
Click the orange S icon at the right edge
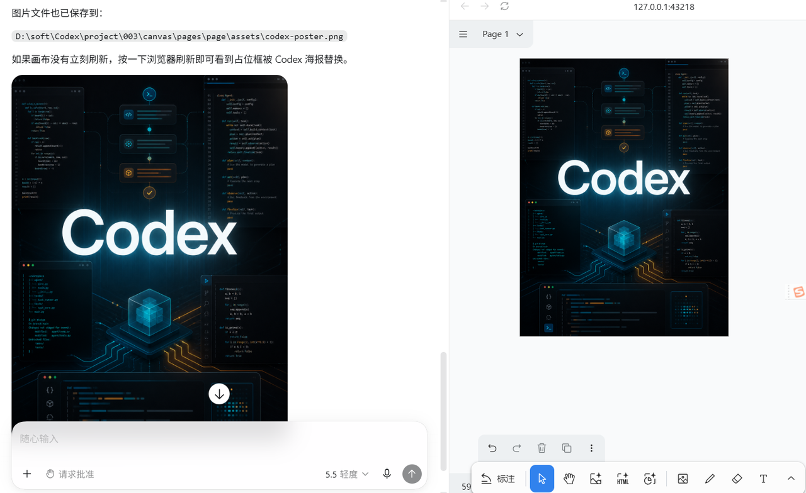pyautogui.click(x=798, y=292)
